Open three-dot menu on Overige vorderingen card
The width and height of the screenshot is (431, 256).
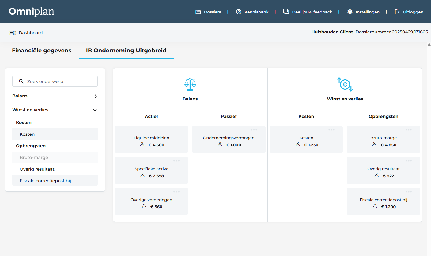pos(176,192)
